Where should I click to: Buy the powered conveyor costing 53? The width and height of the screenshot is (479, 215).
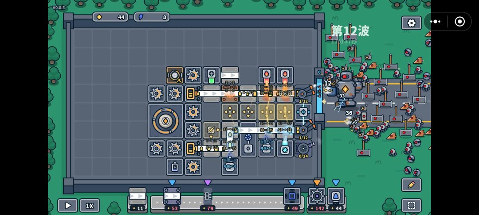click(172, 199)
